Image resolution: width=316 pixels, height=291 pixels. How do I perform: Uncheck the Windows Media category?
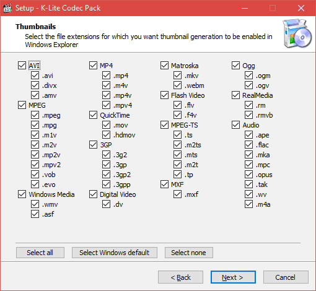22,194
